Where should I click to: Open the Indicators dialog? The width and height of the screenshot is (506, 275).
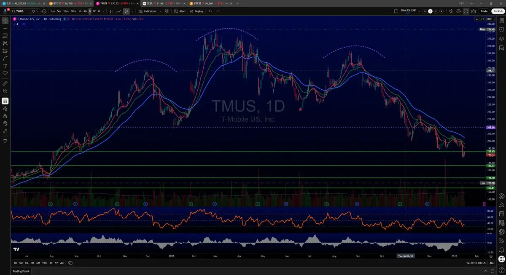tap(148, 11)
